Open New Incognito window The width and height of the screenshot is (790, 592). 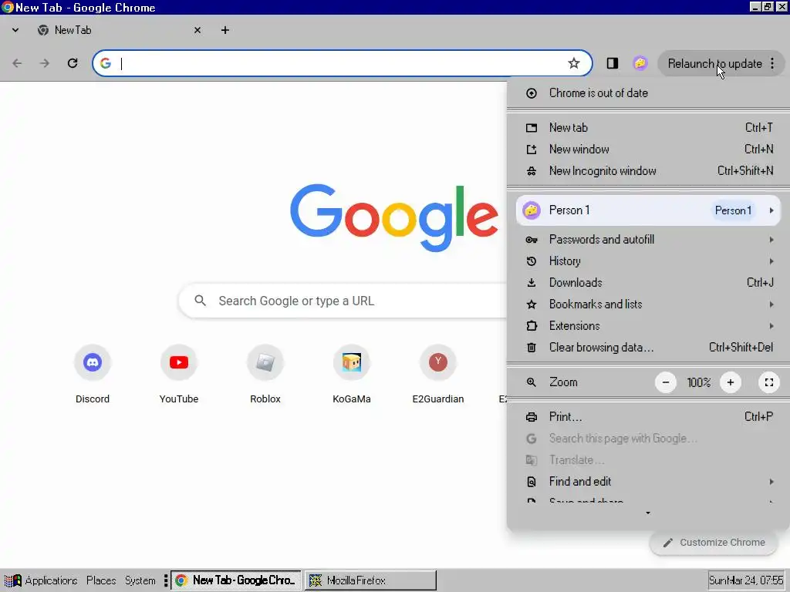click(648, 170)
